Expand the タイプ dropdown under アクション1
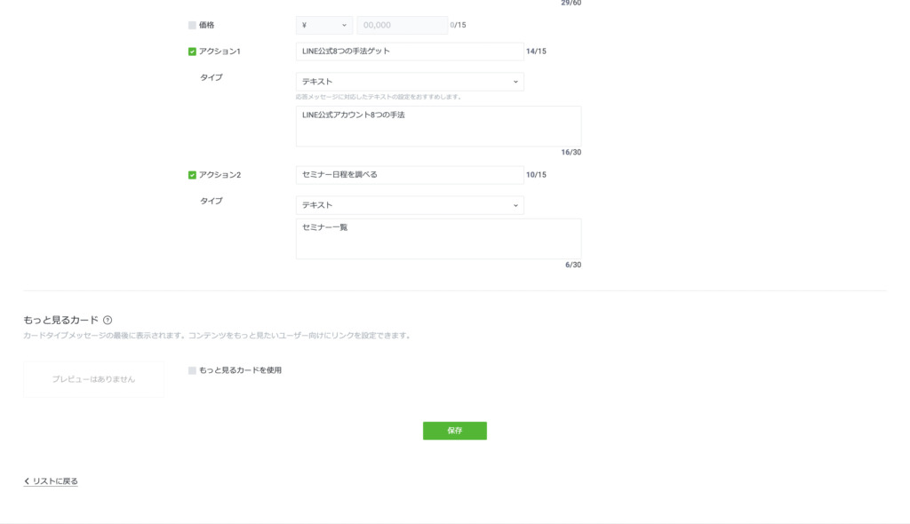910x524 pixels. tap(410, 82)
